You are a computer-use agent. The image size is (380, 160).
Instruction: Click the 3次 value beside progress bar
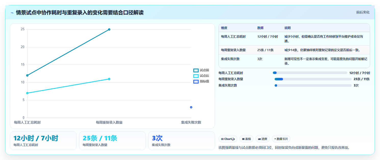356,85
